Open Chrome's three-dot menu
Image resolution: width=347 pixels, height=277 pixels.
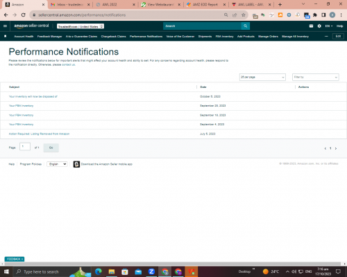(x=341, y=15)
